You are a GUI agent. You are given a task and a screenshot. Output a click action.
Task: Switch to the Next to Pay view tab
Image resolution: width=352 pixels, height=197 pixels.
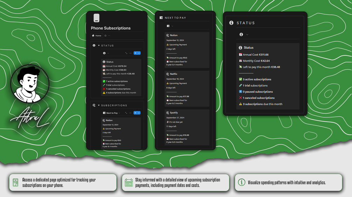point(110,113)
